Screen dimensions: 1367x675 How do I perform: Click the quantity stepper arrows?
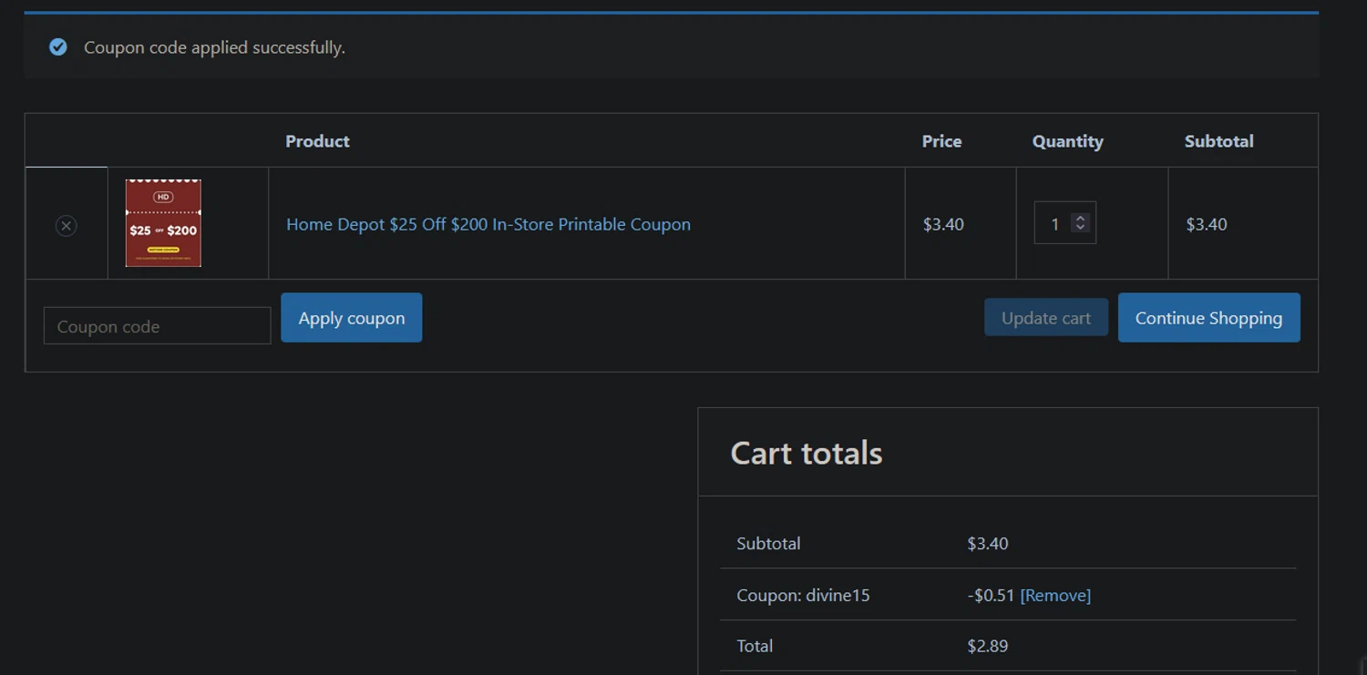pos(1080,222)
